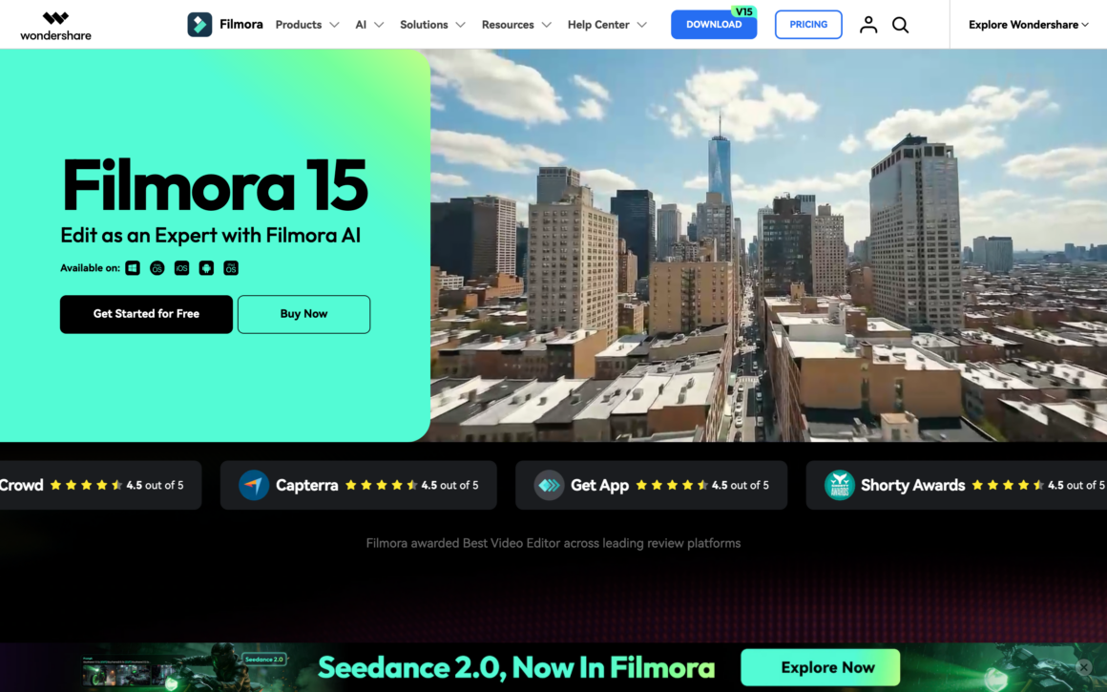Click Get Started for Free
The image size is (1107, 692).
146,314
